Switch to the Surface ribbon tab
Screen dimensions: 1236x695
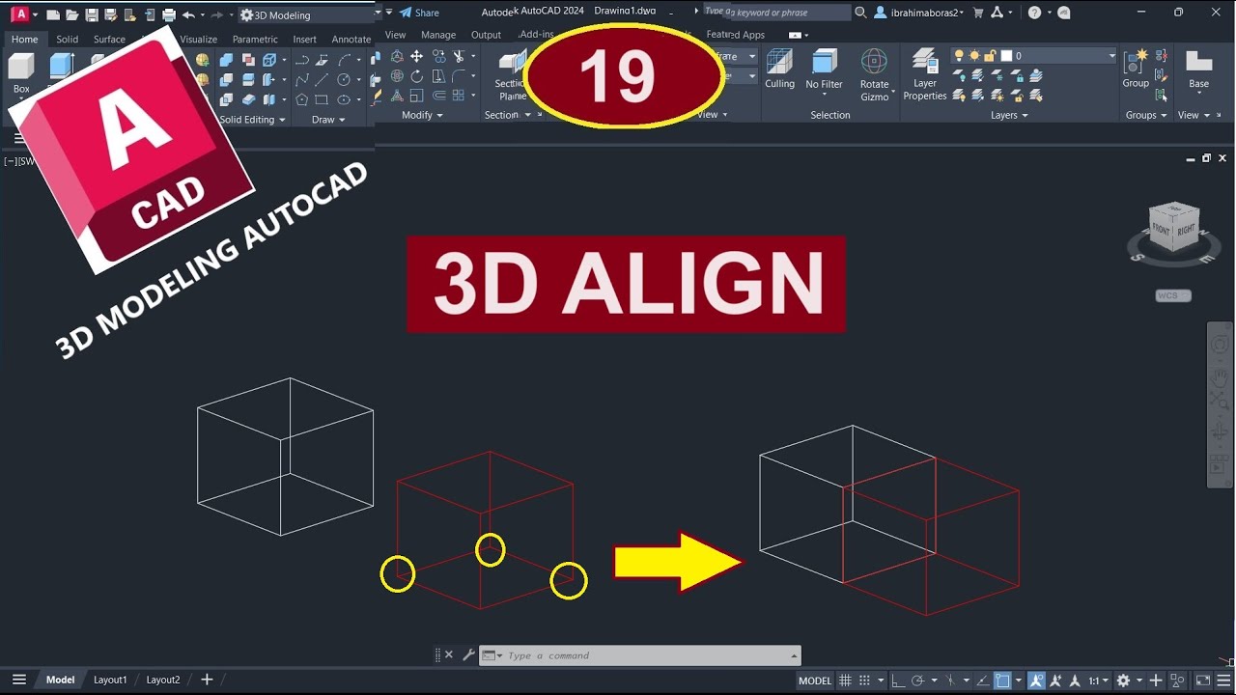[x=109, y=40]
